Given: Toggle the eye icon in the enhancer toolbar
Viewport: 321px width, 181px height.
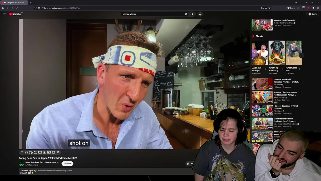Looking at the screenshot, I should point(31,152).
